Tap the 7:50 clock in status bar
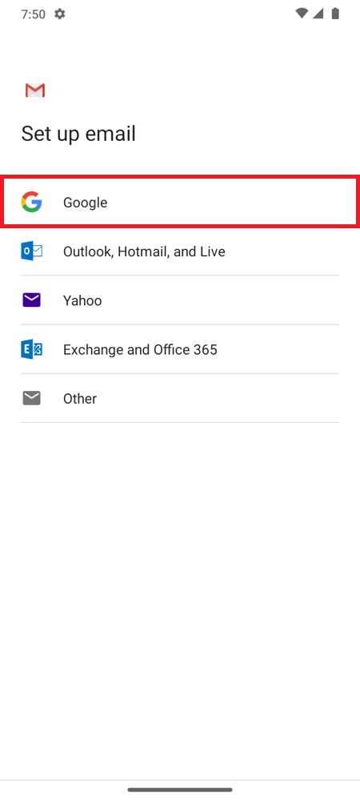Screen dimensions: 360x801 click(x=33, y=14)
